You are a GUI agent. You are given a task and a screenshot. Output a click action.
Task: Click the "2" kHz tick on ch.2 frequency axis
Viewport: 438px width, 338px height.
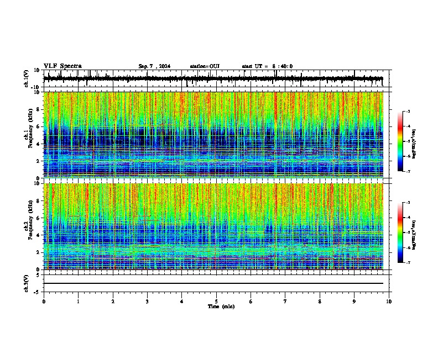(x=39, y=252)
